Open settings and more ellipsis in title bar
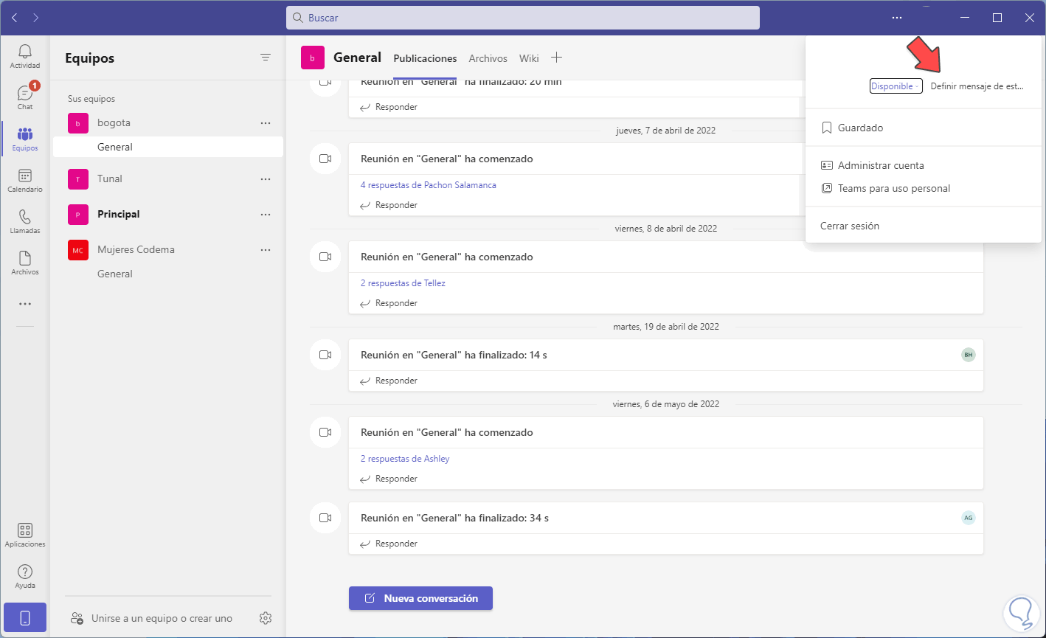Image resolution: width=1046 pixels, height=638 pixels. coord(897,18)
